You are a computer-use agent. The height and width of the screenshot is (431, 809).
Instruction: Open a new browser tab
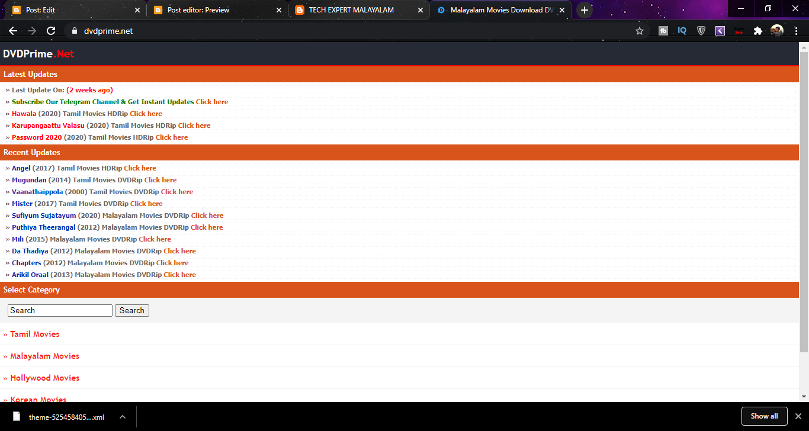585,10
